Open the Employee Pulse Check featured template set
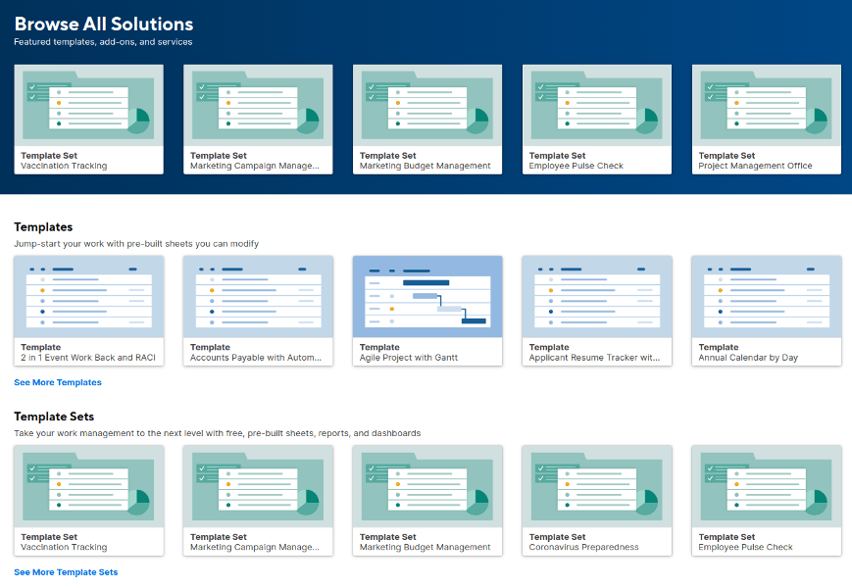 click(597, 118)
